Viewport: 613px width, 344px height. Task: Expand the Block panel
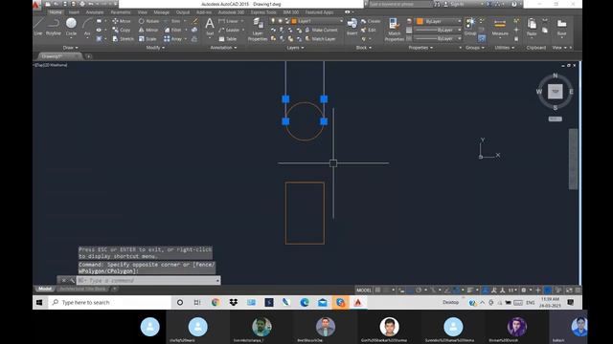point(364,48)
